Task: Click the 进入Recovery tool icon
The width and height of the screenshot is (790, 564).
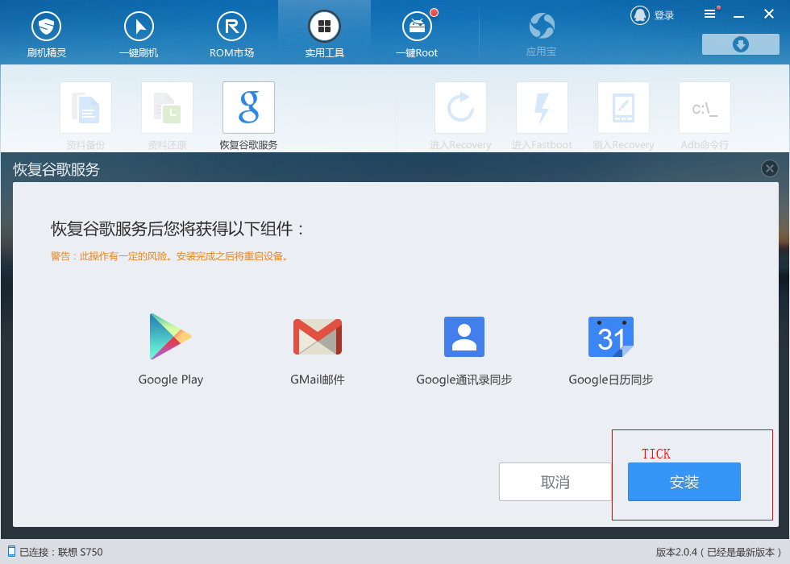Action: click(x=460, y=108)
